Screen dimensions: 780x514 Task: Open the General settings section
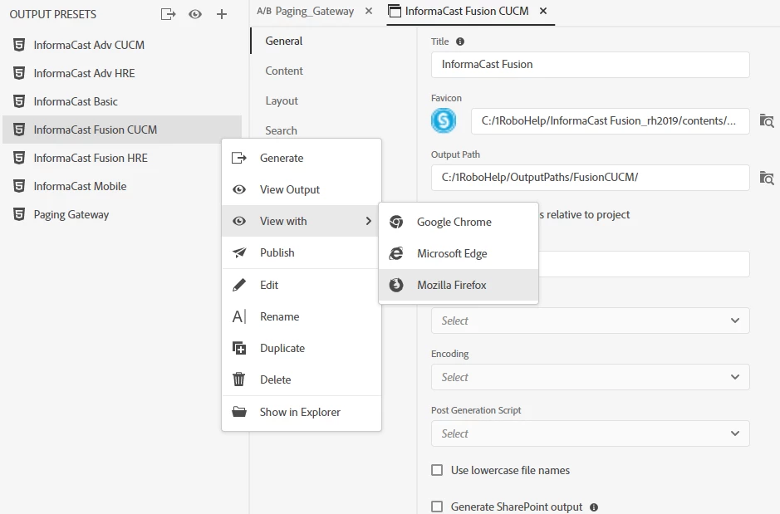pos(283,41)
